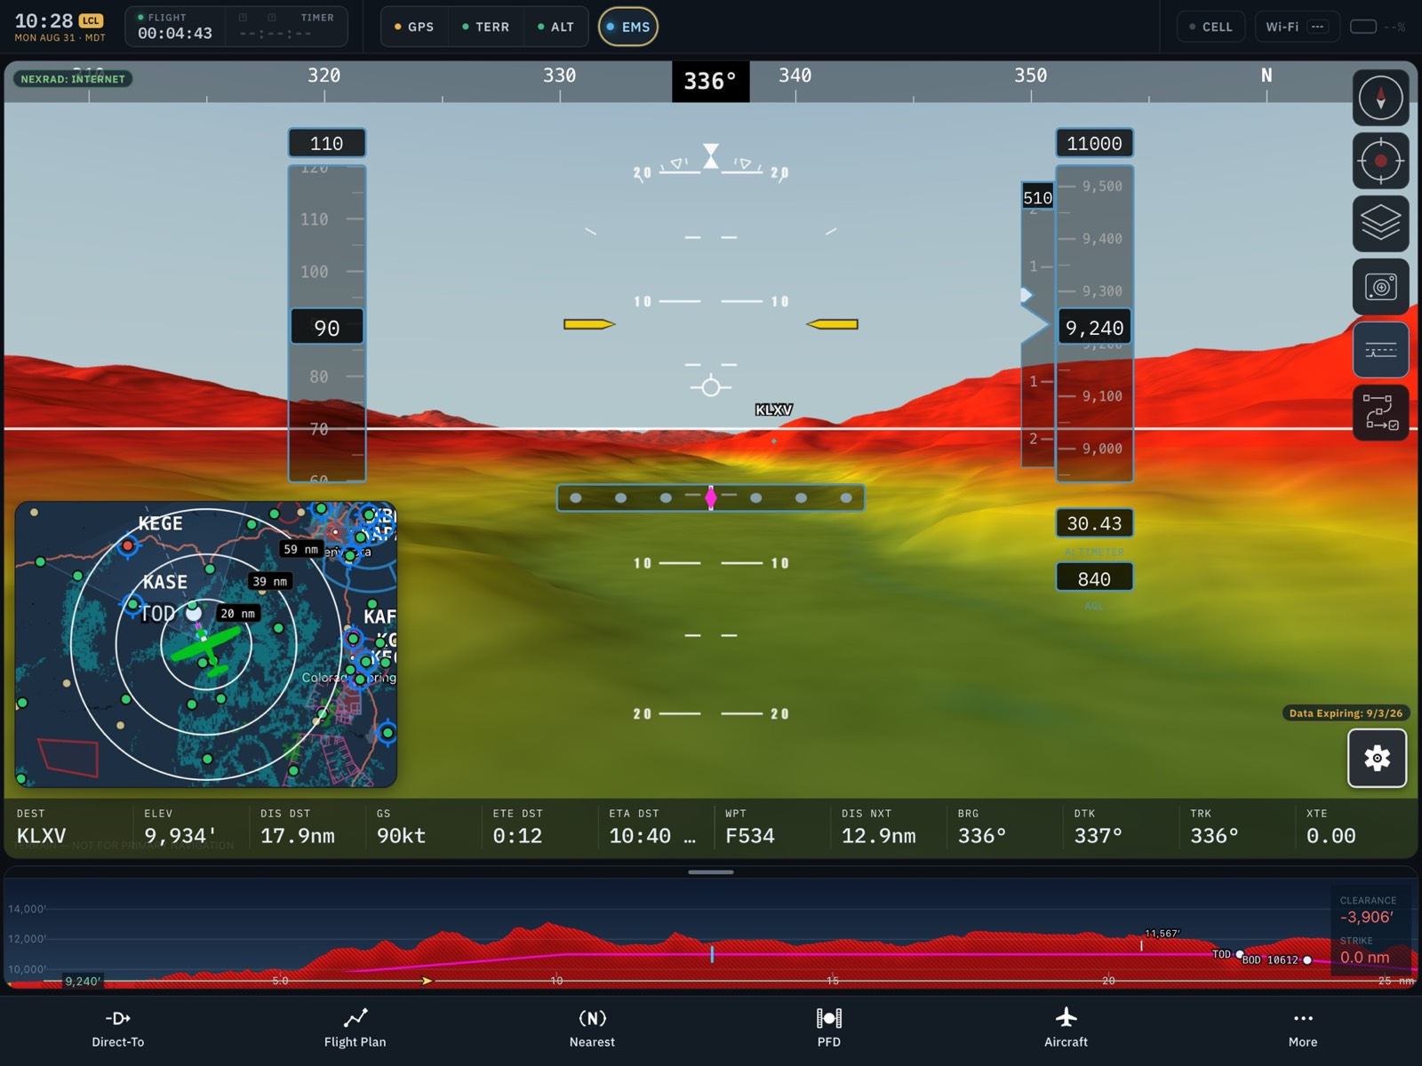Open the Flight Plan tab
The image size is (1422, 1066).
(x=355, y=1029)
